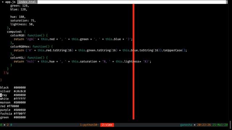This screenshot has width=232, height=130.
Task: Click the 'rgb(' return statement line
Action: (73, 39)
